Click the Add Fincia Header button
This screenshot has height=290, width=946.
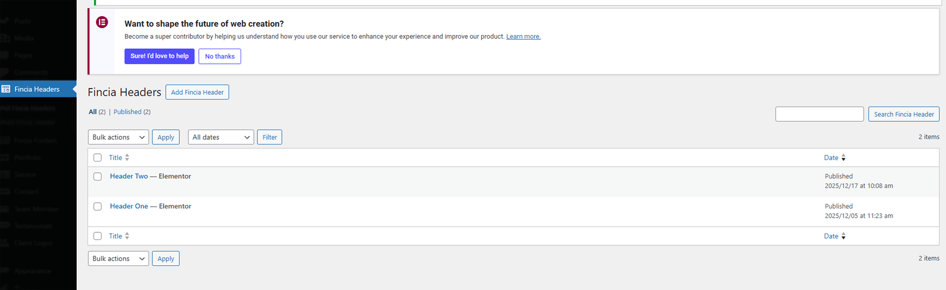click(x=197, y=92)
